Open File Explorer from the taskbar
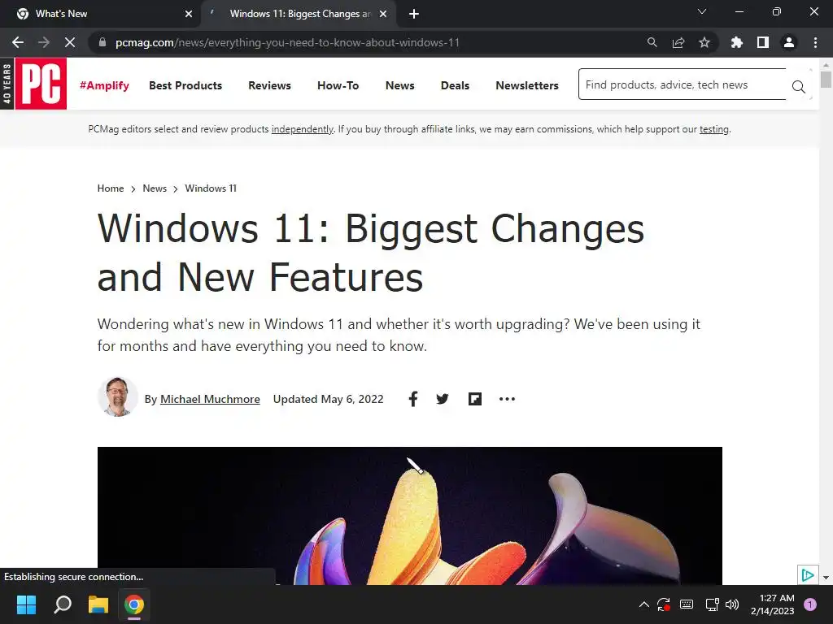833x624 pixels. 98,604
